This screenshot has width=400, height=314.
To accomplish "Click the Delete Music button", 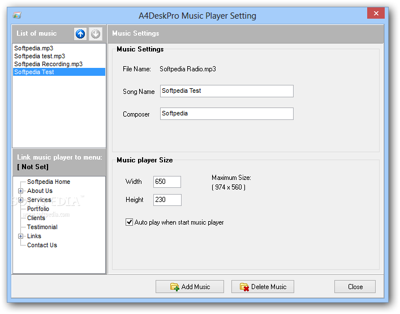I will tap(263, 287).
